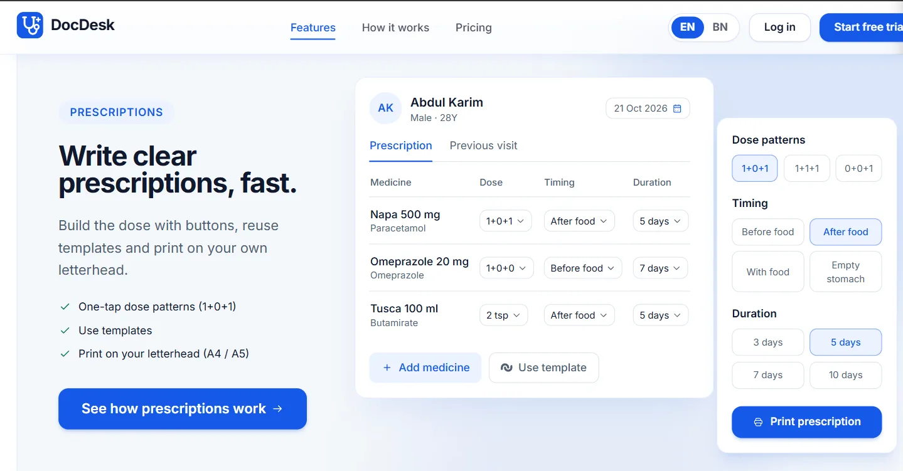Click the calendar icon beside 21 Oct 2026
This screenshot has height=471, width=903.
(x=677, y=108)
